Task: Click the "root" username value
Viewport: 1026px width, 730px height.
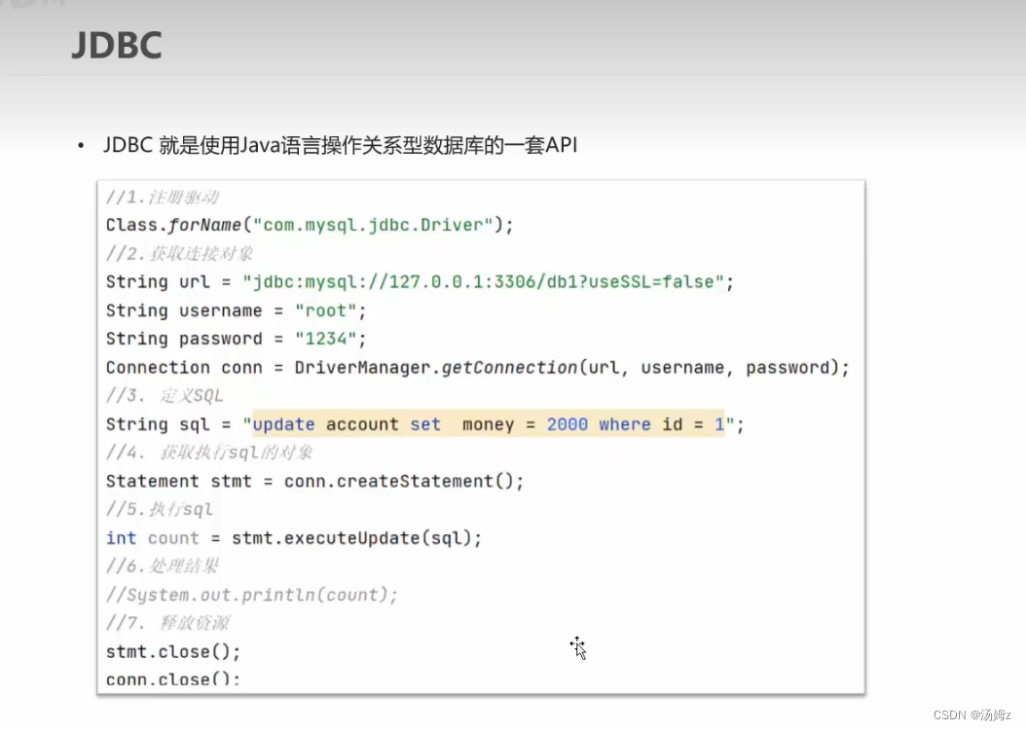Action: click(x=328, y=310)
